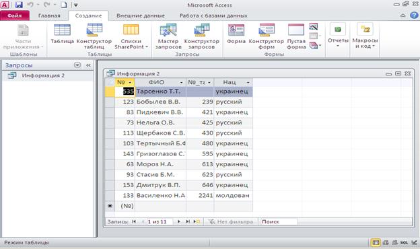This screenshot has height=249, width=420.
Task: Select Информация 2 query in navigation pane
Action: click(48, 75)
